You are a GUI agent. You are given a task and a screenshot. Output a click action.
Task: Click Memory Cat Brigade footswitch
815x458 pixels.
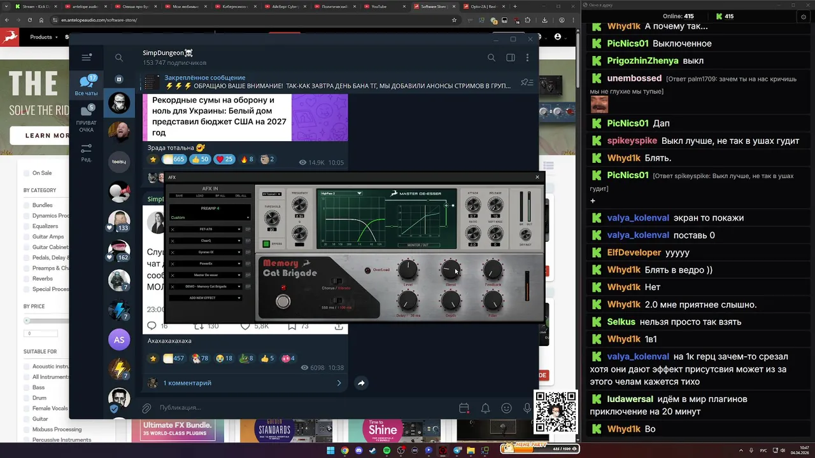283,302
